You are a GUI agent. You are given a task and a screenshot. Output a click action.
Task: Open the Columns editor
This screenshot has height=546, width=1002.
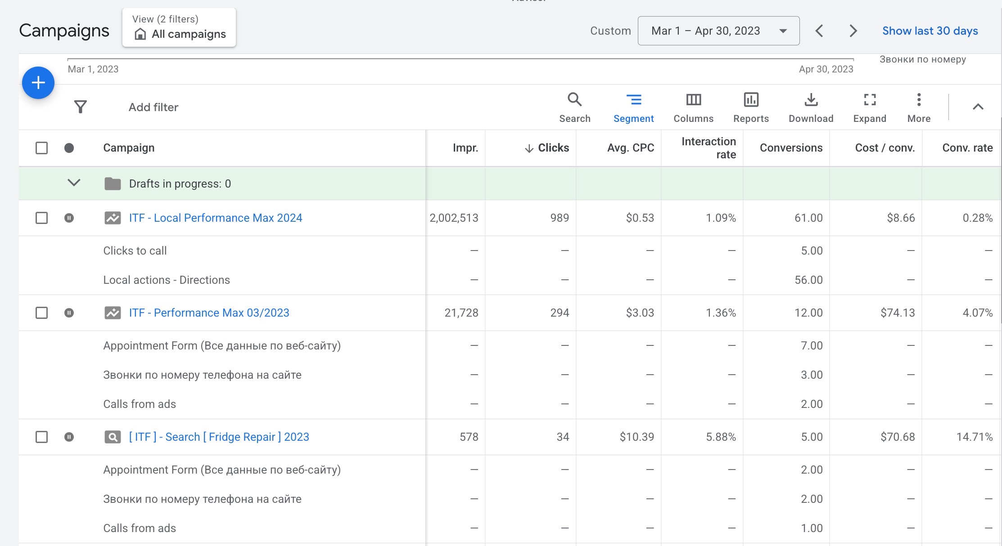pyautogui.click(x=693, y=107)
